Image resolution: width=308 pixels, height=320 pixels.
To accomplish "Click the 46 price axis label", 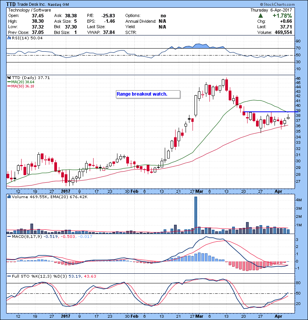I will tap(298, 78).
